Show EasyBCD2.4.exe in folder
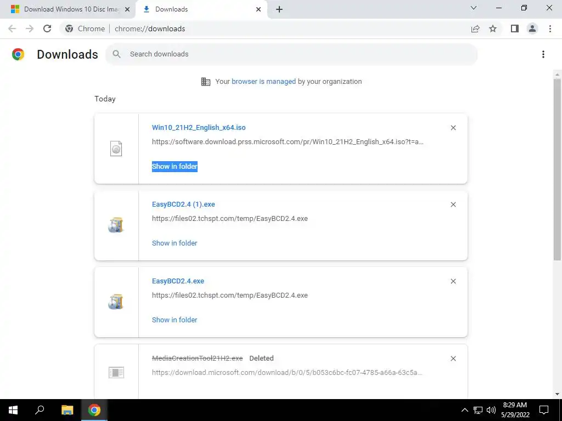This screenshot has height=421, width=562. click(x=175, y=320)
